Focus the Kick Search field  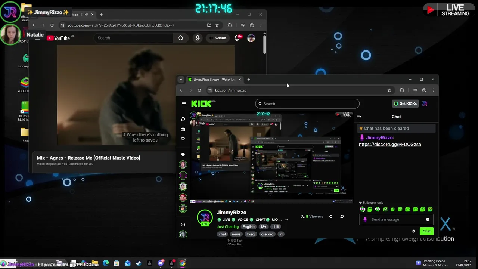[x=307, y=103]
